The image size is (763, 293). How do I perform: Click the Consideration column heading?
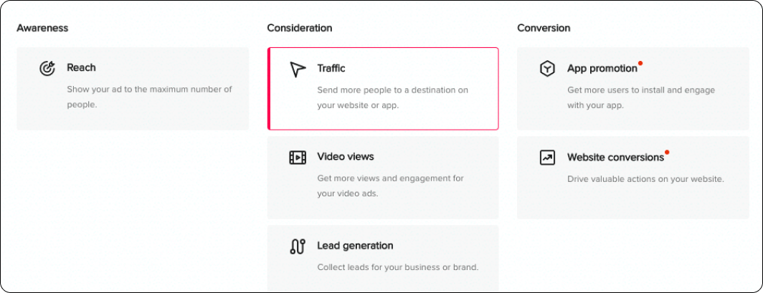point(300,28)
